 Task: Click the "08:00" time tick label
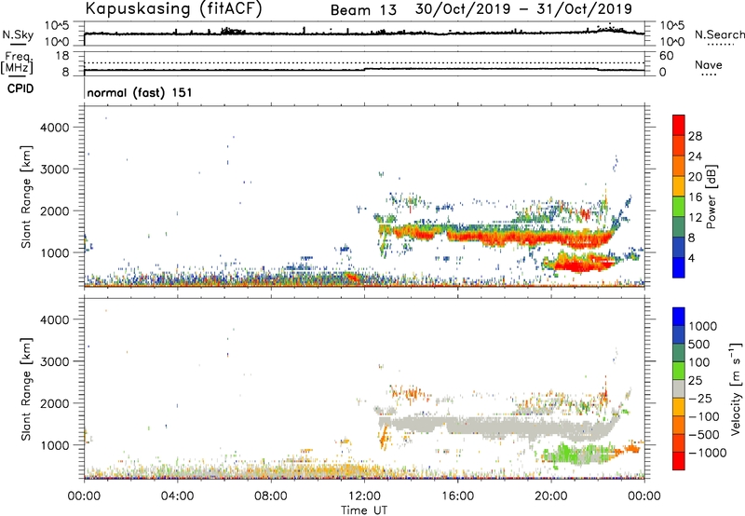(271, 496)
